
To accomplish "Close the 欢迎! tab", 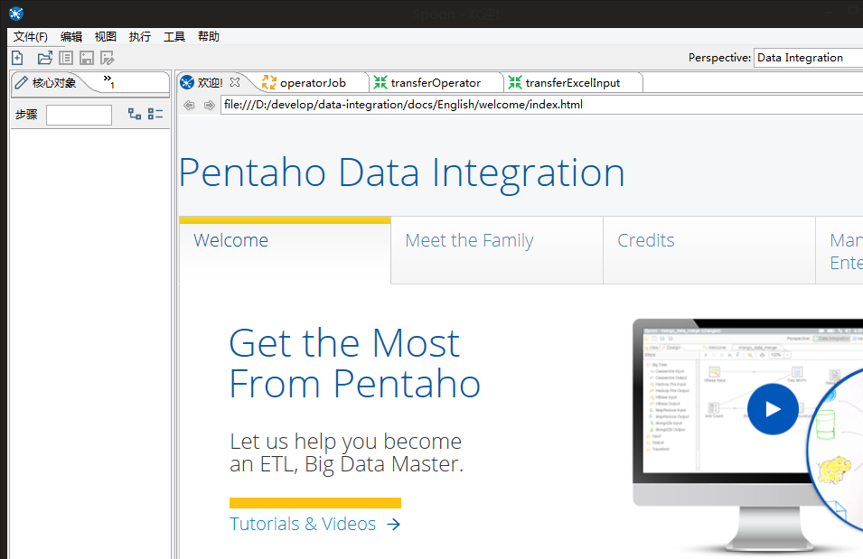I will (235, 82).
